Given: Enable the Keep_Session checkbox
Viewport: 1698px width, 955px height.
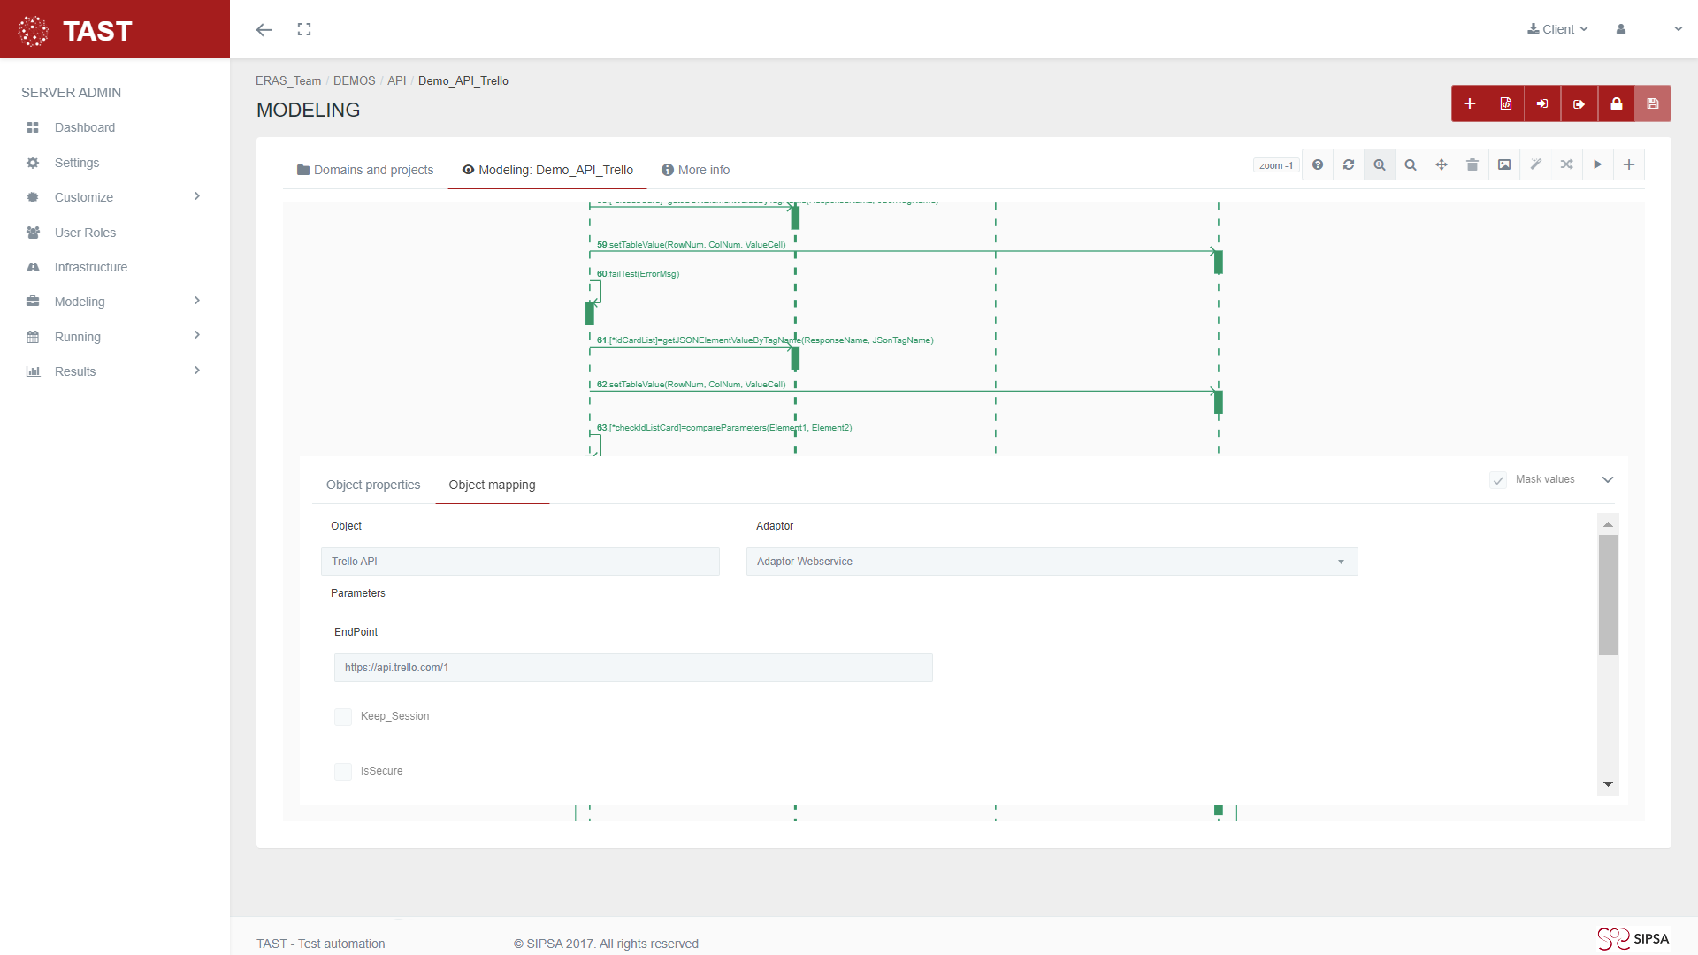Looking at the screenshot, I should [343, 717].
